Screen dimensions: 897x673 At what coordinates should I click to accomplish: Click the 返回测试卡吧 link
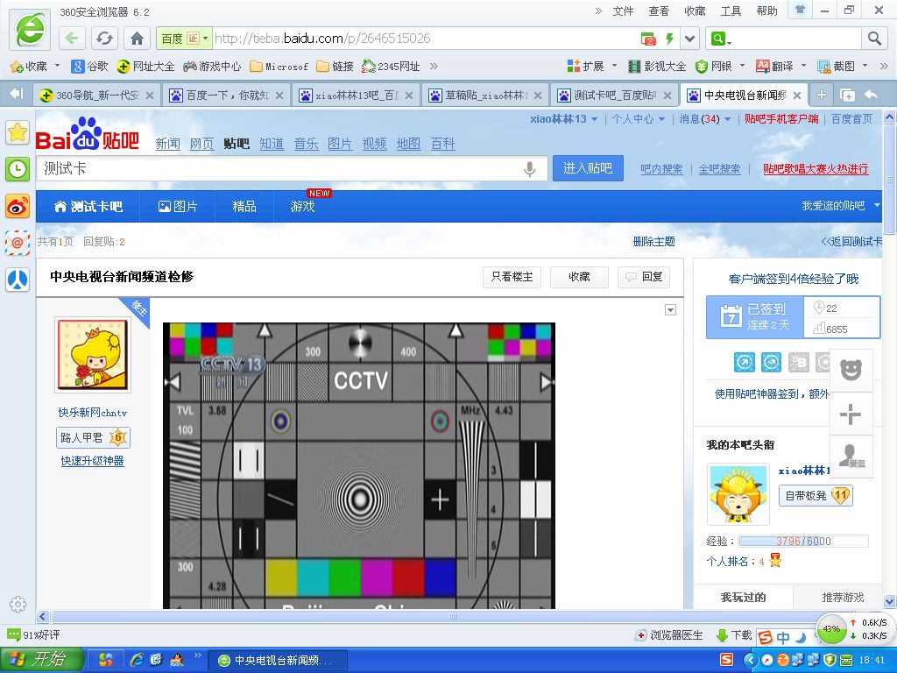tap(851, 242)
